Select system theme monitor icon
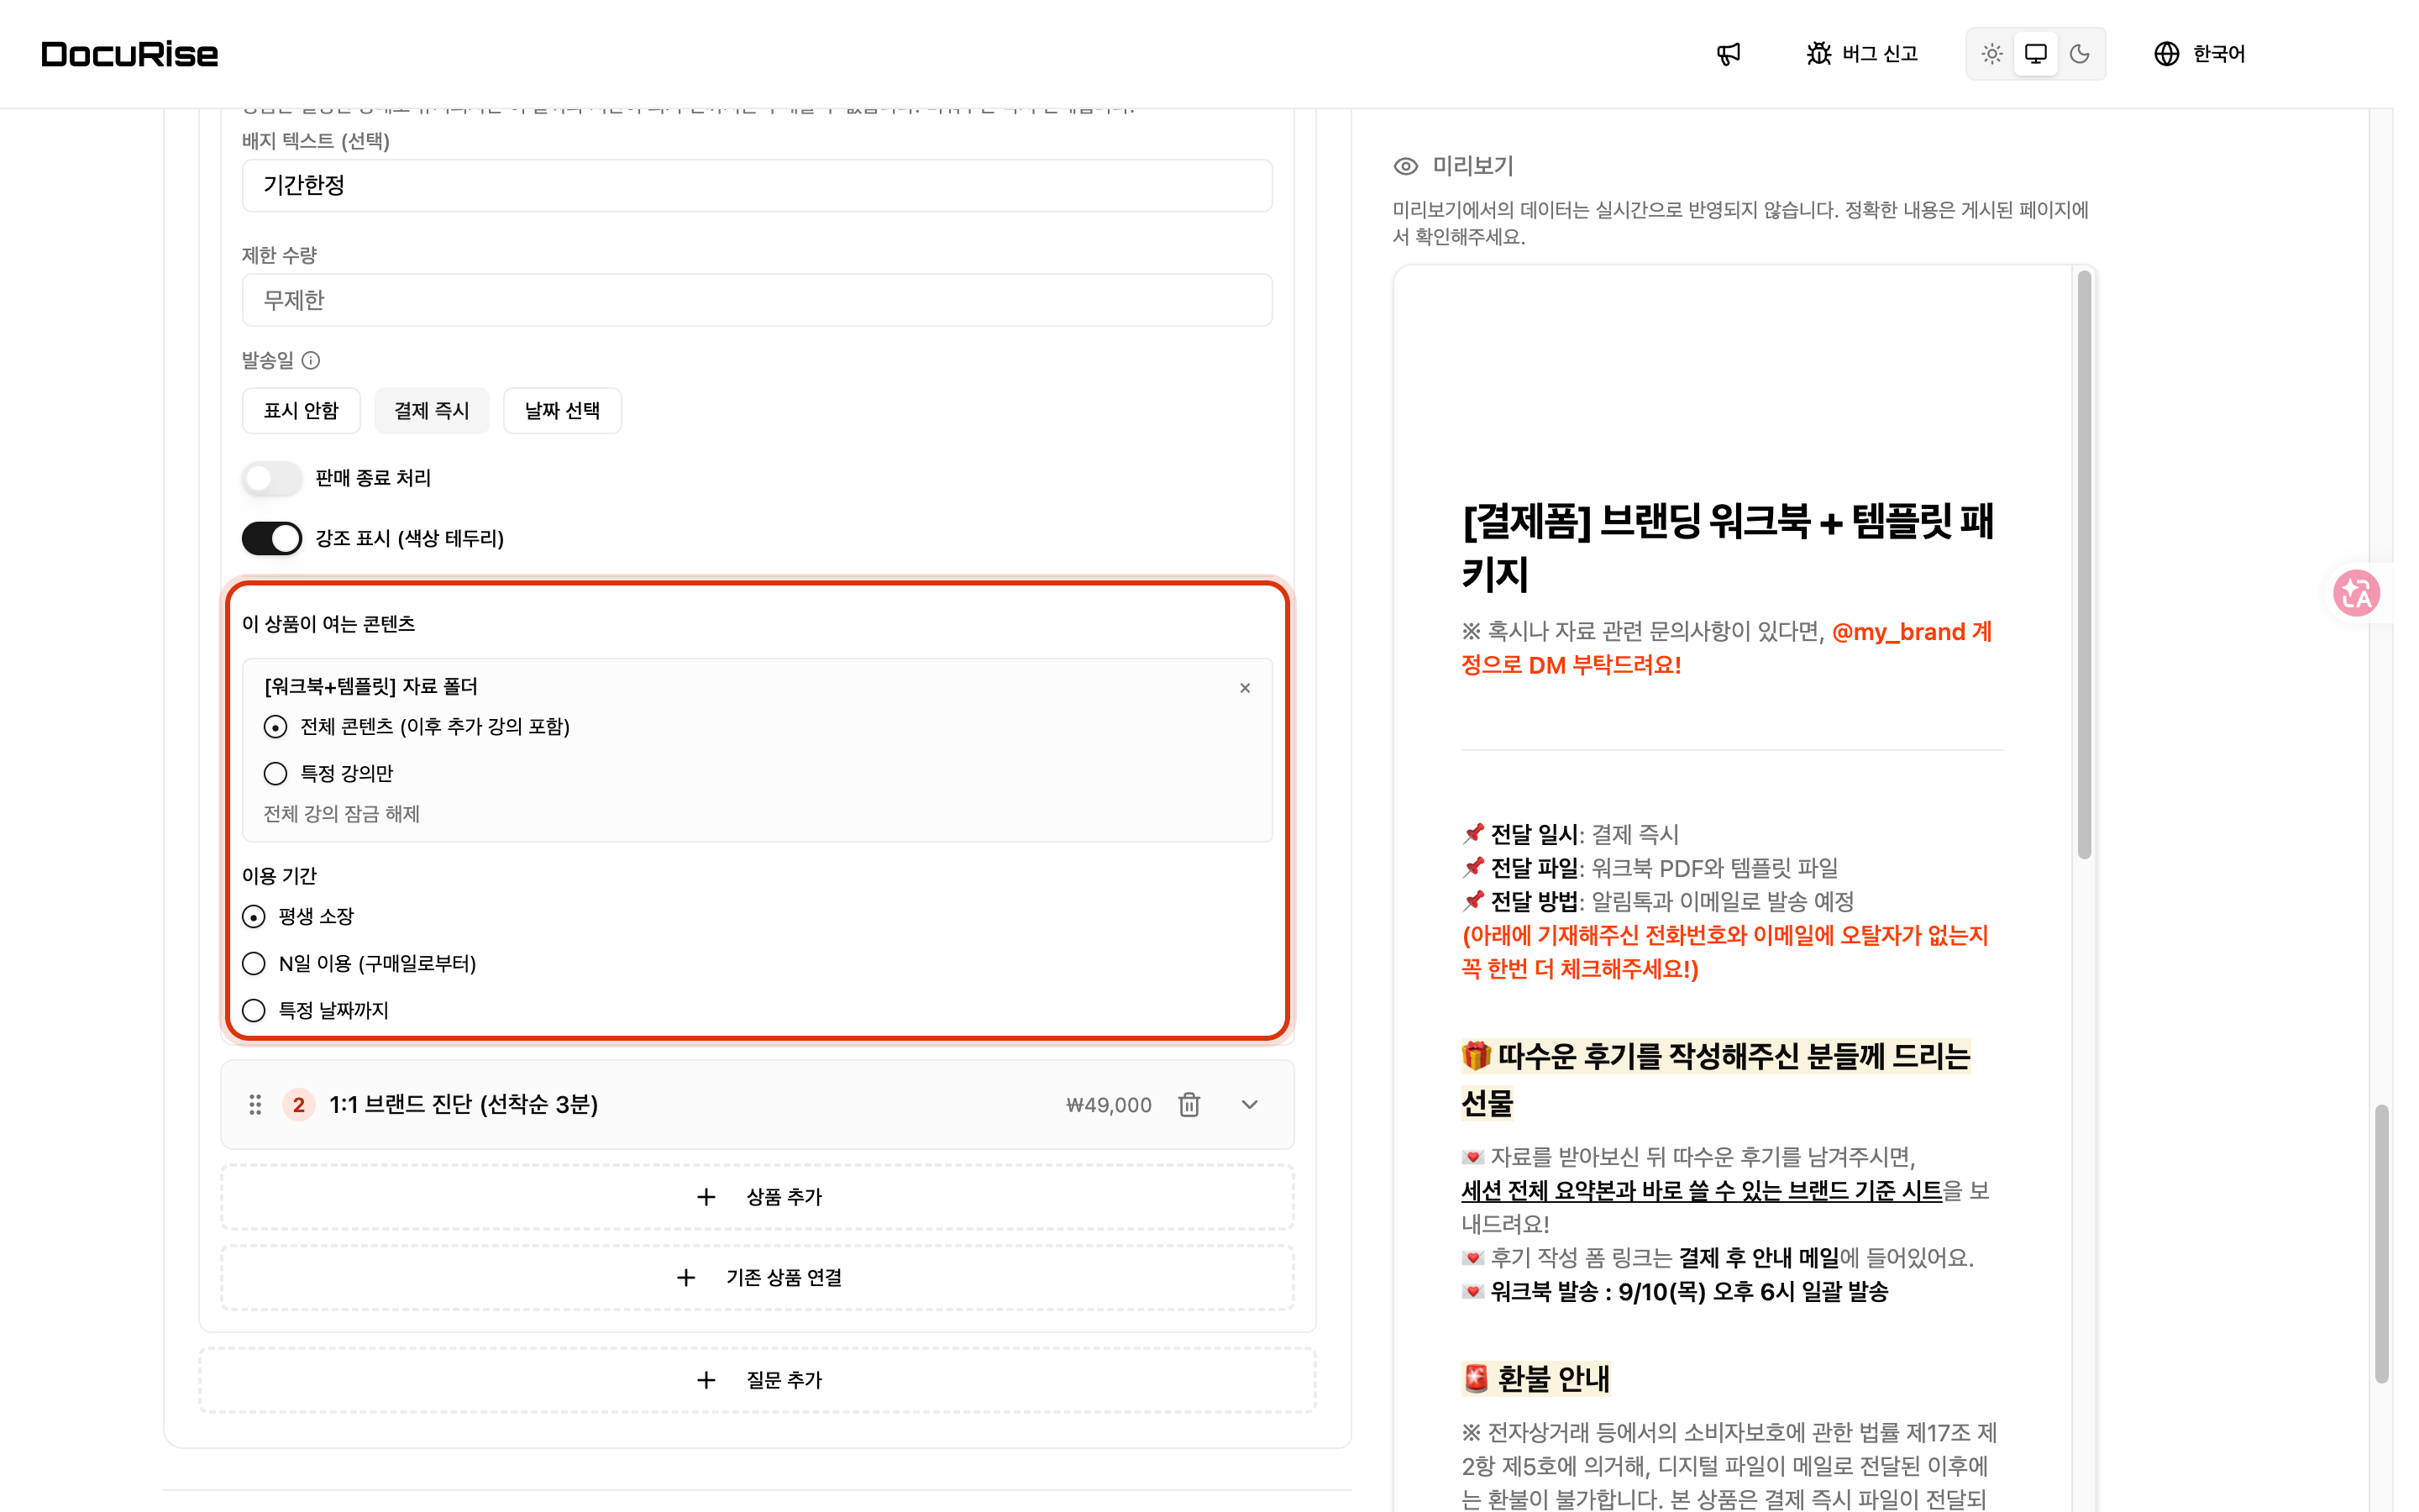 2035,54
